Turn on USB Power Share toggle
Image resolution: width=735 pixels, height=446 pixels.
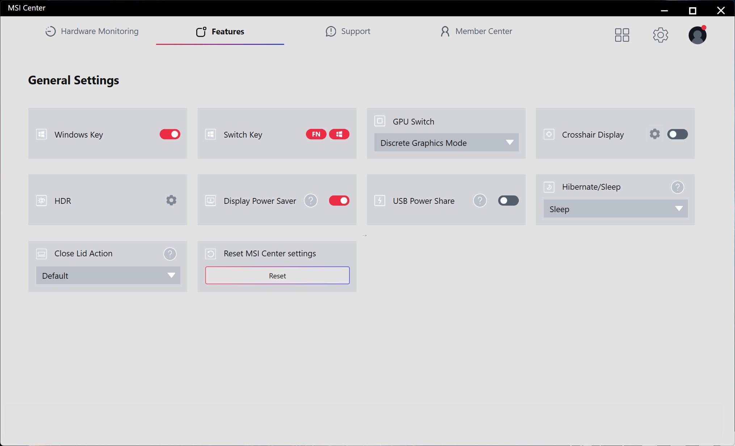pos(508,201)
